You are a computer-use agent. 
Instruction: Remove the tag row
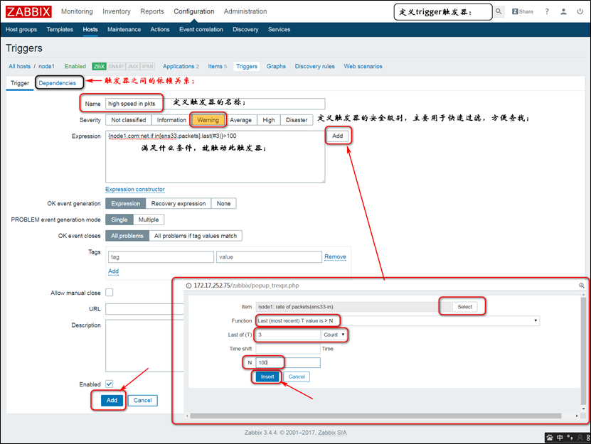[x=335, y=257]
